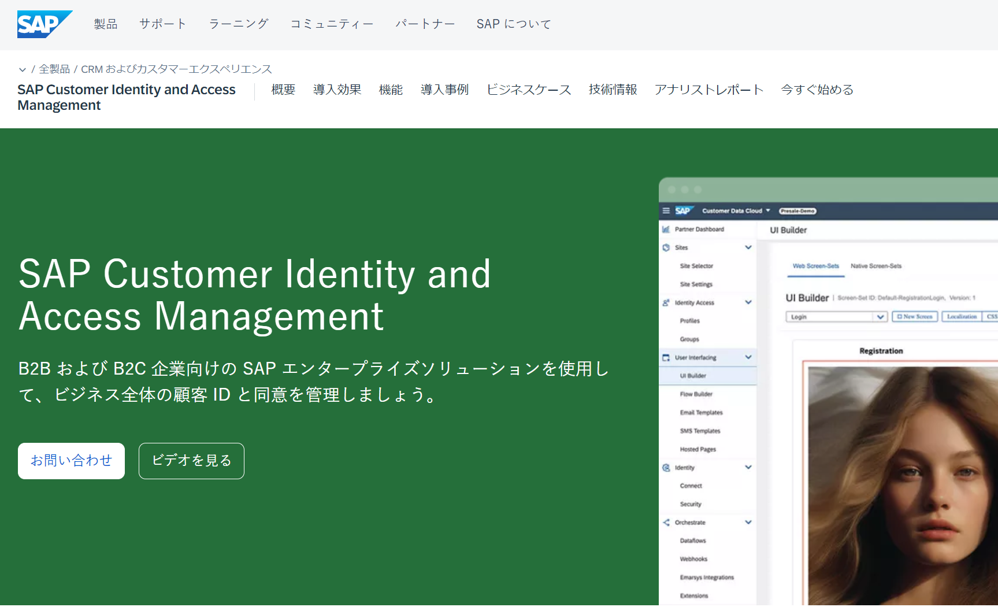This screenshot has height=607, width=998.
Task: Click the ビデオを見る button
Action: point(191,461)
